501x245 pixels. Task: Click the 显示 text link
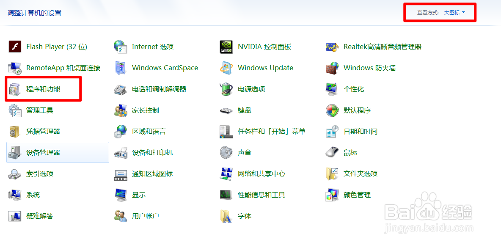click(139, 195)
